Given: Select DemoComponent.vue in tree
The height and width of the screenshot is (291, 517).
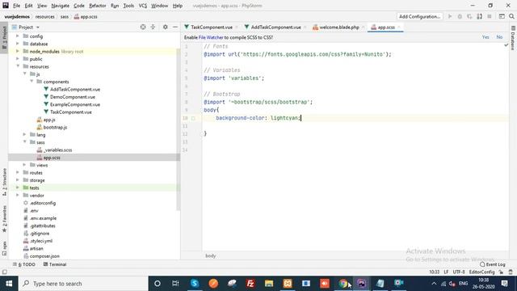Looking at the screenshot, I should click(73, 97).
